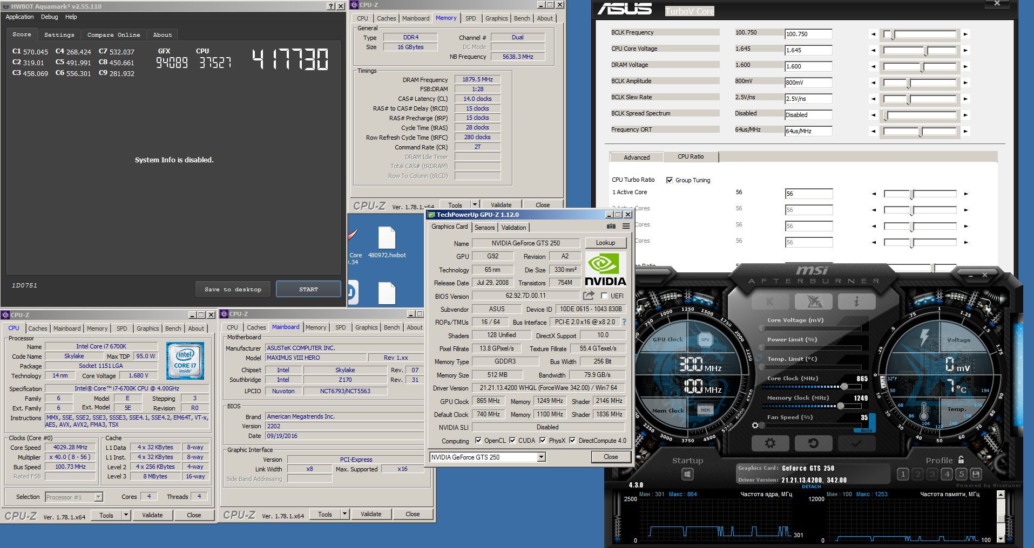This screenshot has width=1034, height=548.
Task: Toggle the Afterburner Startup Windows icon
Action: point(687,474)
